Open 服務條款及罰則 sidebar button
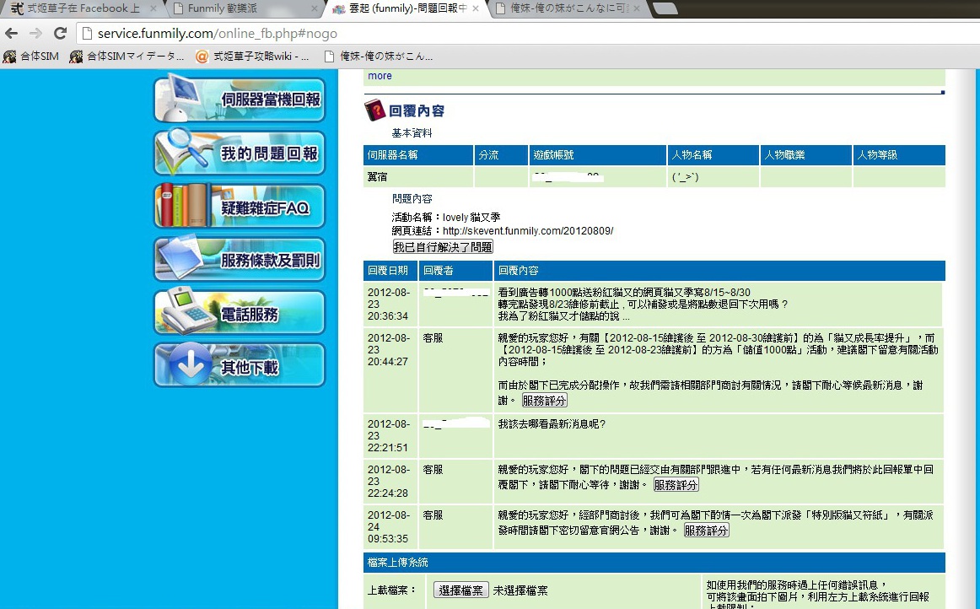The width and height of the screenshot is (980, 609). pyautogui.click(x=240, y=260)
